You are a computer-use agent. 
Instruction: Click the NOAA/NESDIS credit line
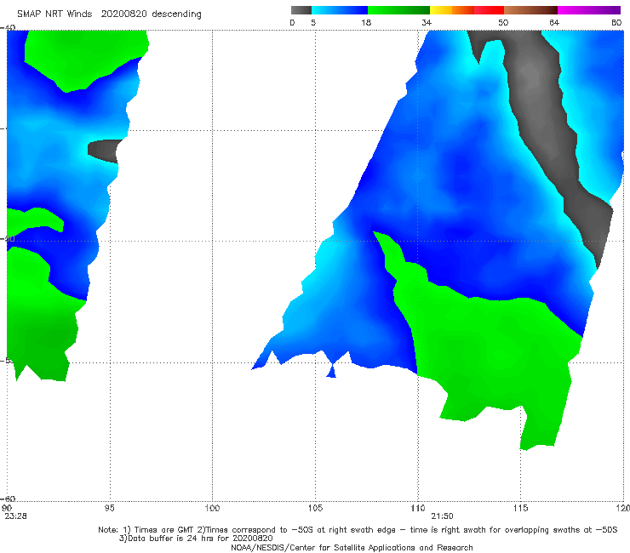tap(352, 547)
